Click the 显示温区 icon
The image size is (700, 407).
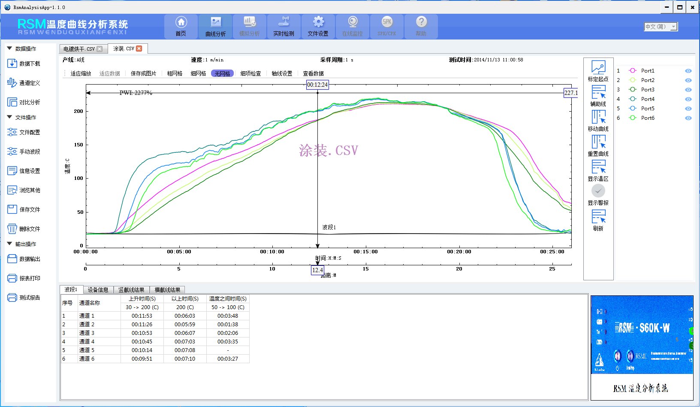coord(598,167)
